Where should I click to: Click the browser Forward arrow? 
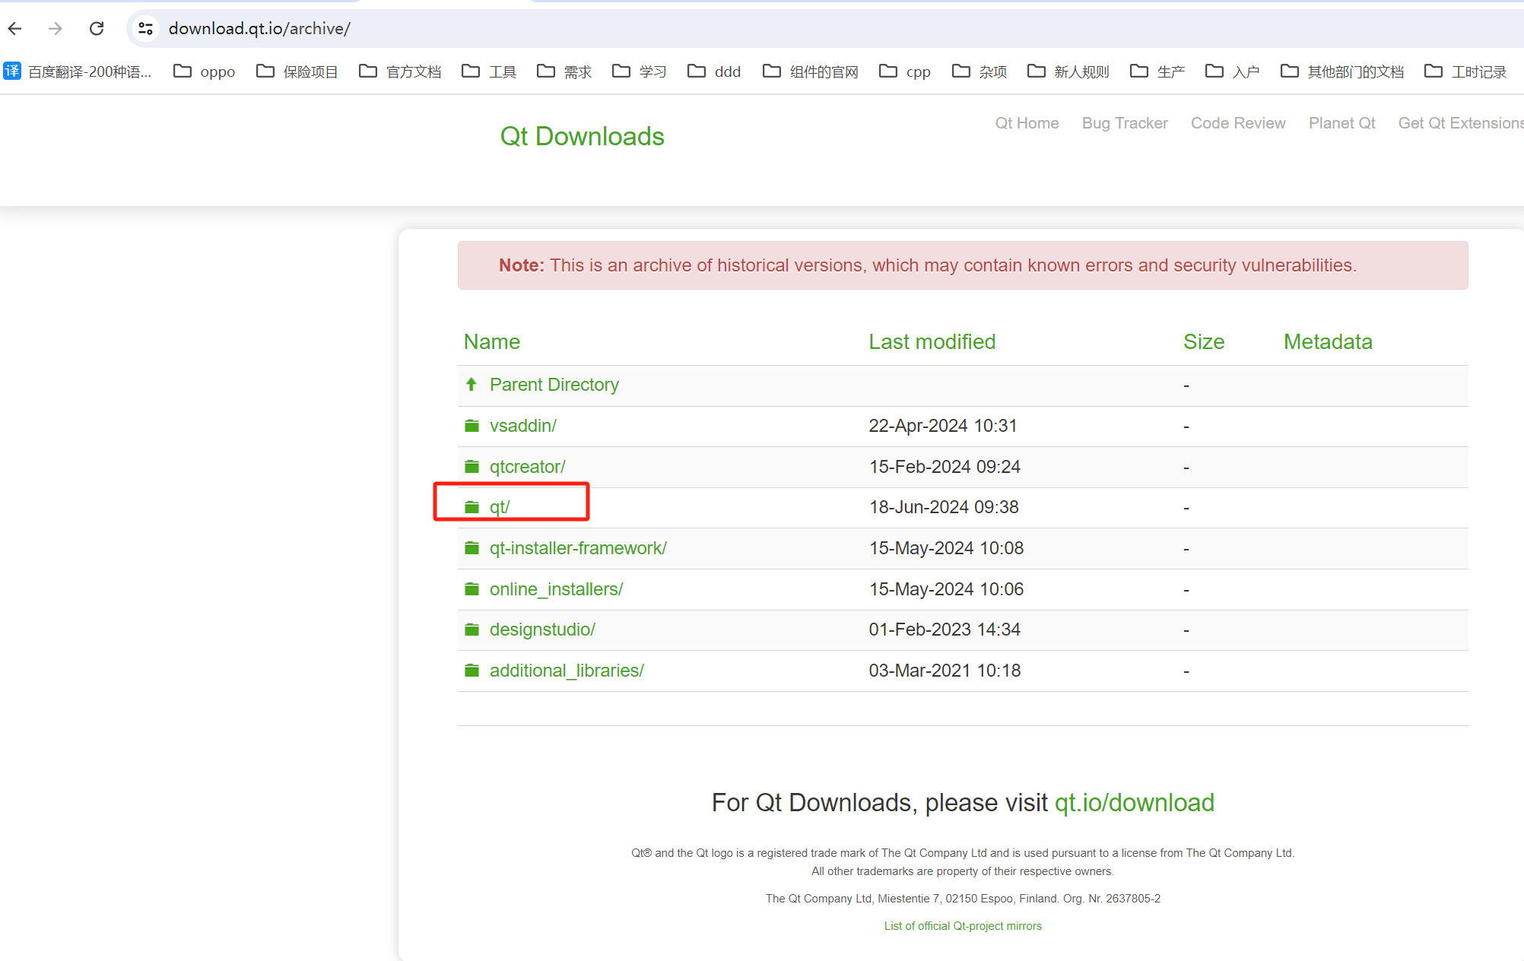tap(55, 29)
